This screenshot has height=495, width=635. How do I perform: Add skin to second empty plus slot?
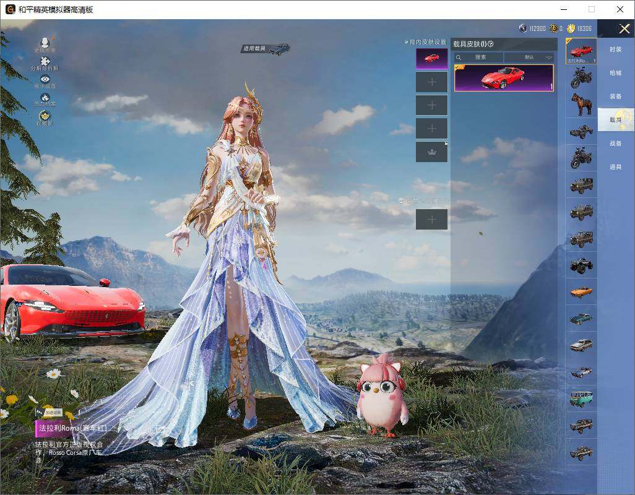pyautogui.click(x=432, y=105)
